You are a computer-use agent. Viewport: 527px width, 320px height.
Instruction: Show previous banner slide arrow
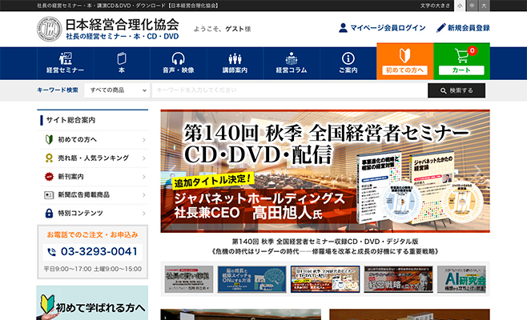pyautogui.click(x=172, y=171)
